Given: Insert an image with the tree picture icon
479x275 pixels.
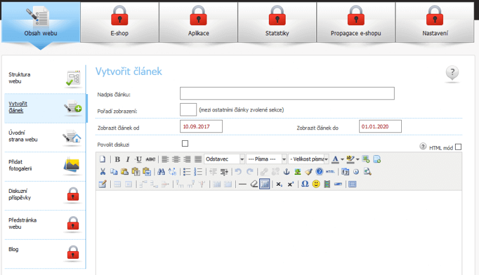Looking at the screenshot, I should (x=297, y=172).
